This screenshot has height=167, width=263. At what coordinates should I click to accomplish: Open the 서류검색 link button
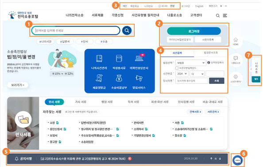click(x=213, y=112)
